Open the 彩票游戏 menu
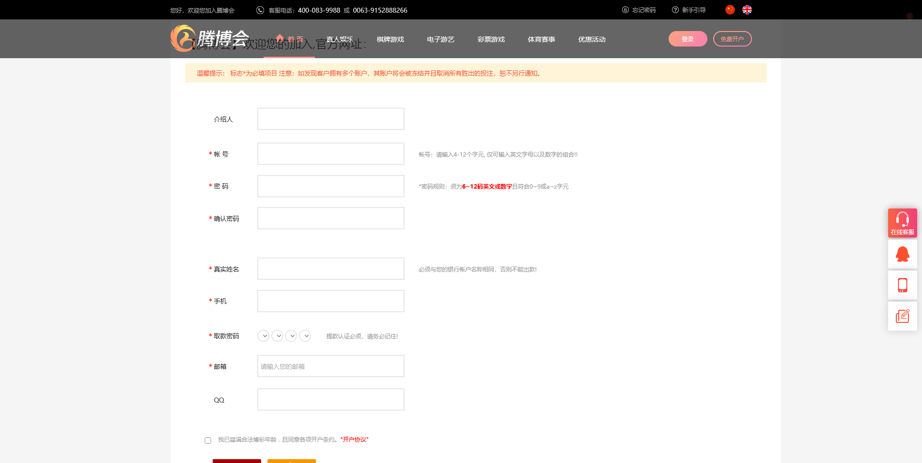 (x=491, y=39)
